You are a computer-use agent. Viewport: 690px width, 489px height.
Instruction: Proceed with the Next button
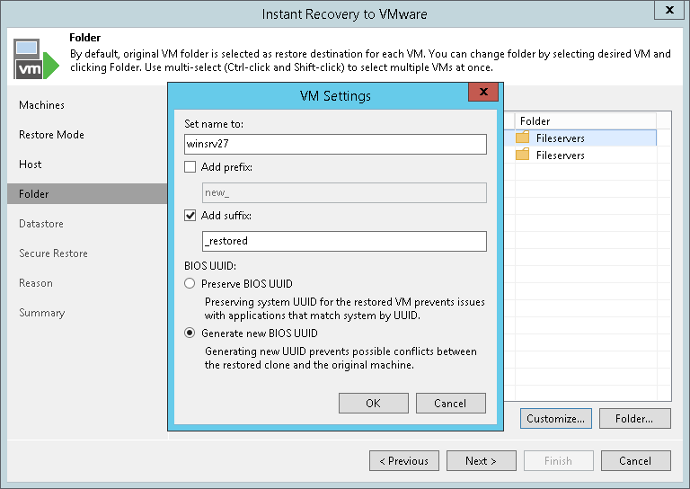(481, 461)
